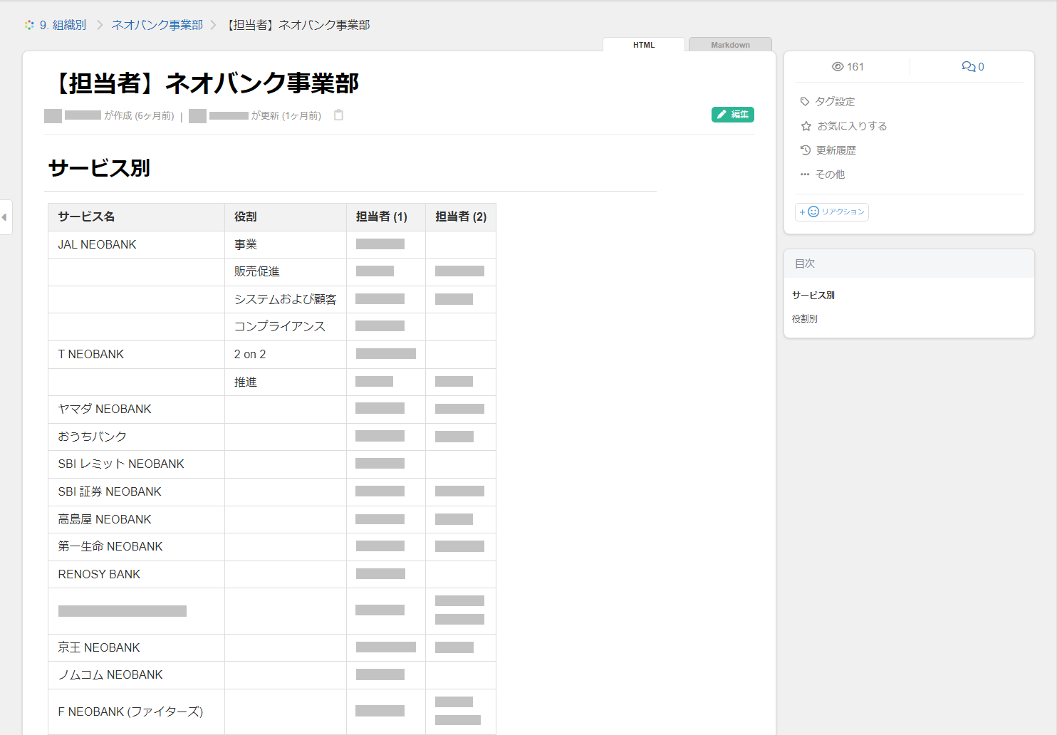Open the comments bubble icon showing 0
This screenshot has width=1057, height=735.
point(969,67)
